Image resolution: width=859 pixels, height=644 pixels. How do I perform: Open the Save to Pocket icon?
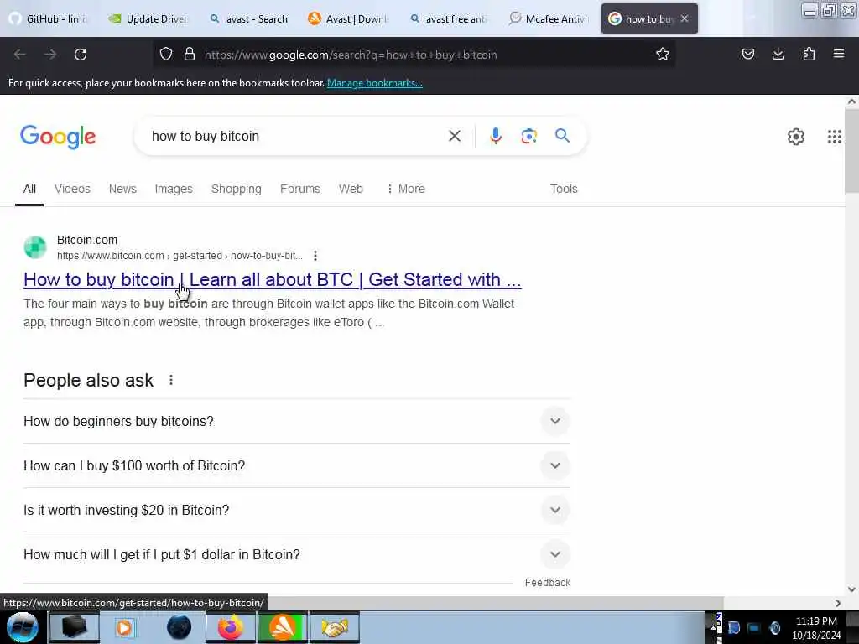click(x=748, y=54)
